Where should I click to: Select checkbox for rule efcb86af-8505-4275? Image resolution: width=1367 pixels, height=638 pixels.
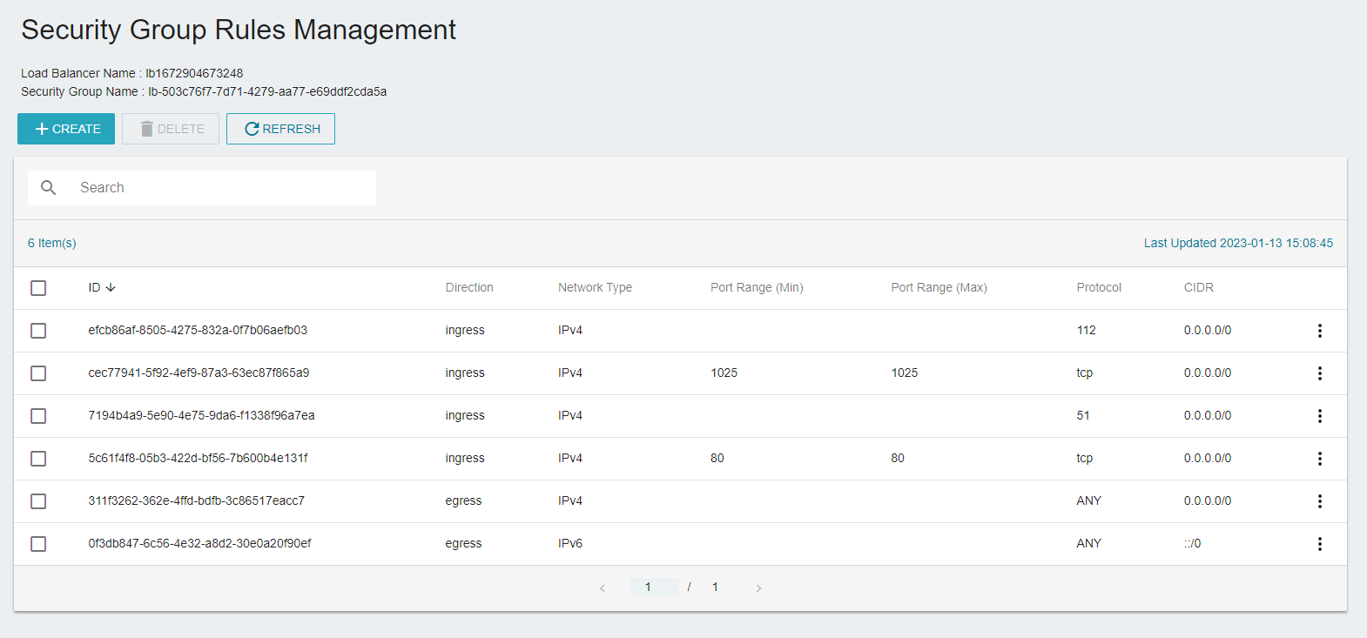(x=38, y=331)
